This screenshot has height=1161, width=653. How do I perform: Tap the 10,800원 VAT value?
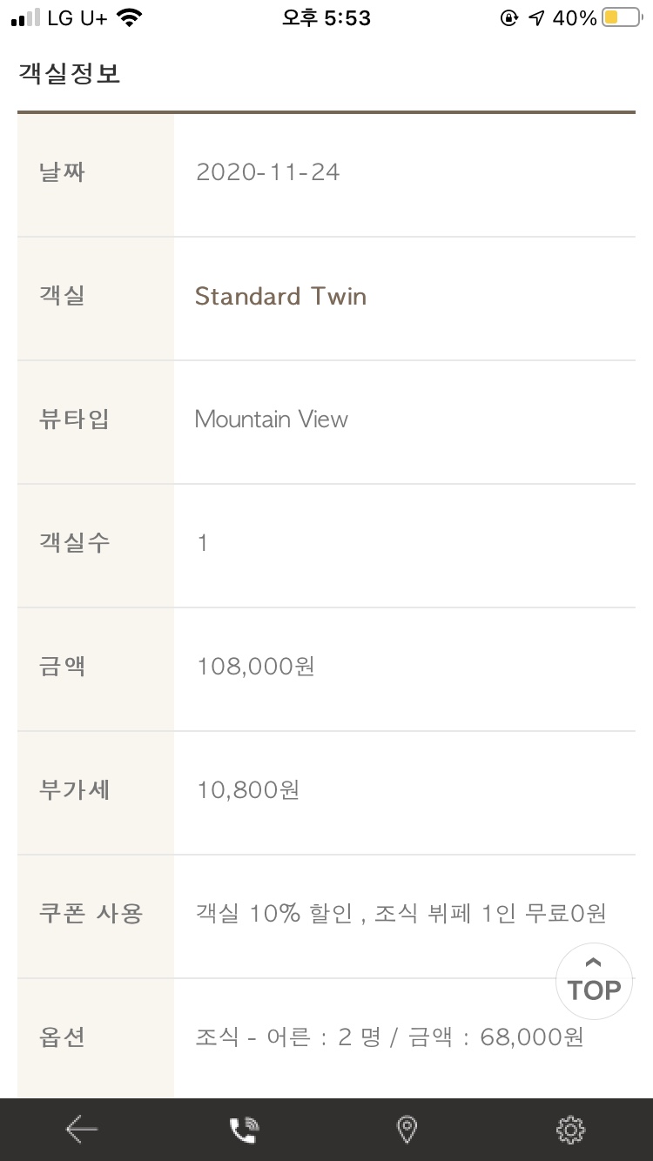click(x=248, y=790)
